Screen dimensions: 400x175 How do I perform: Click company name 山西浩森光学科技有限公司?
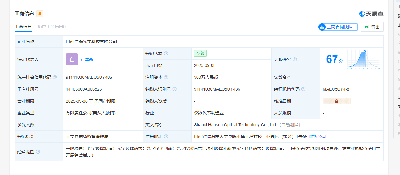coord(91,41)
